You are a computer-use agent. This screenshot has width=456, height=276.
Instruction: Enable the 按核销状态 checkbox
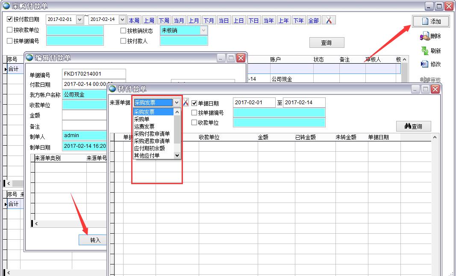click(x=124, y=30)
